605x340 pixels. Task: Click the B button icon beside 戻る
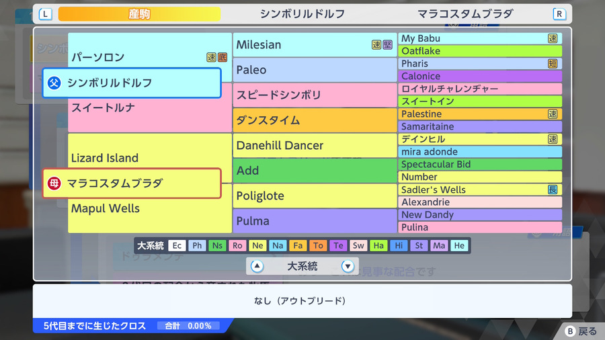(570, 331)
